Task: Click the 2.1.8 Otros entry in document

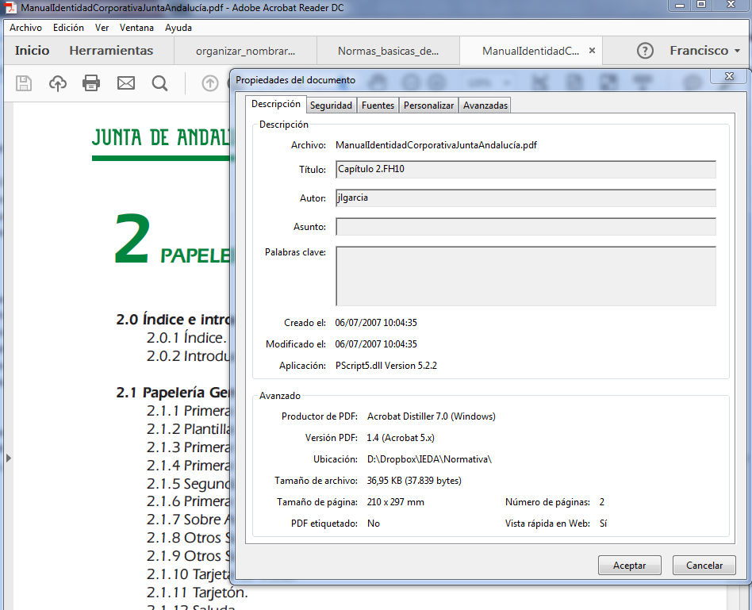Action: [x=188, y=538]
